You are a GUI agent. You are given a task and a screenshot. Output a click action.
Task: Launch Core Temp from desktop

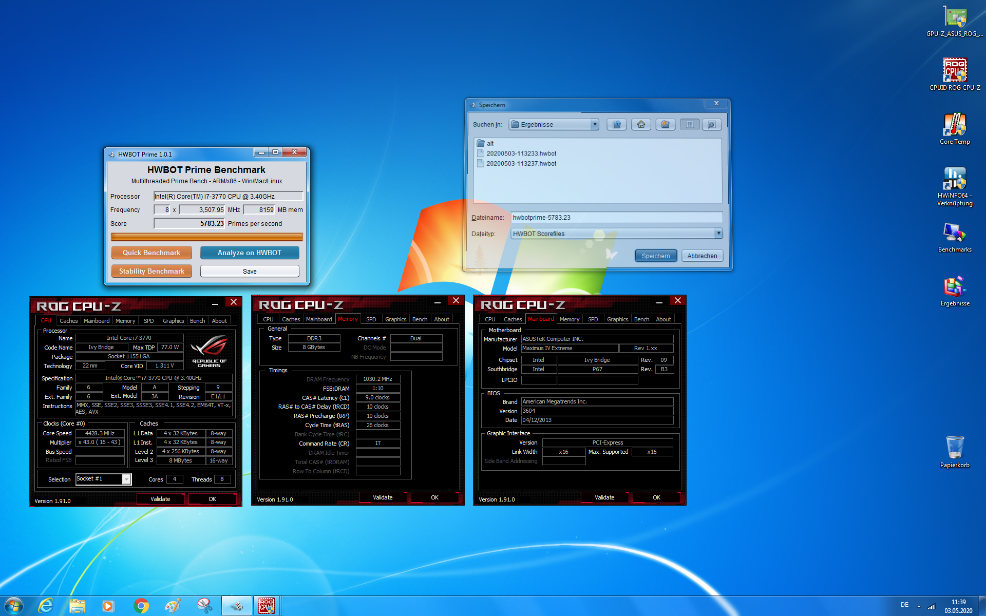(955, 129)
